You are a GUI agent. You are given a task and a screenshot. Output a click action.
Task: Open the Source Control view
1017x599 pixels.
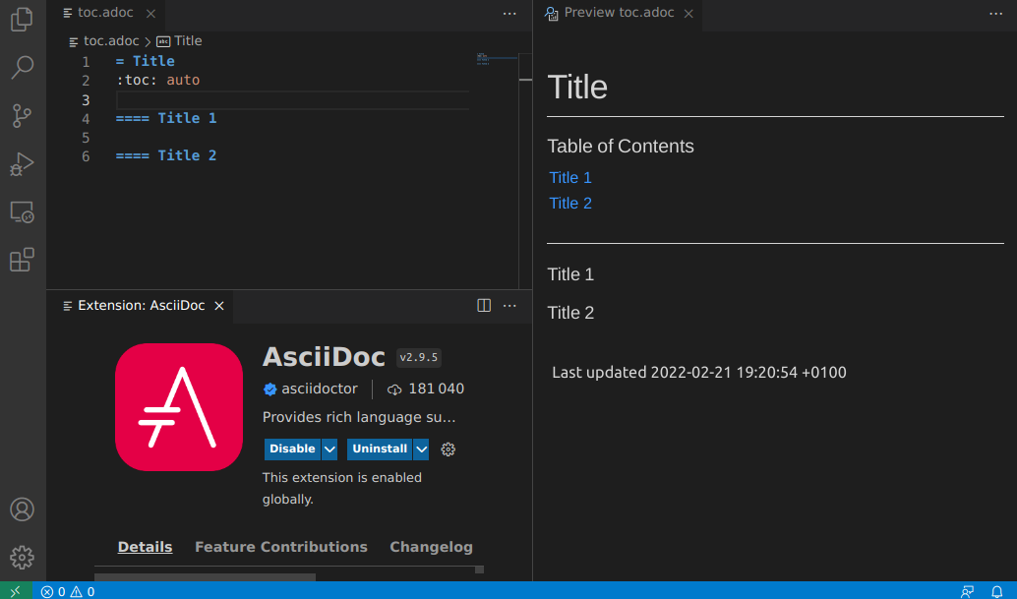click(22, 115)
